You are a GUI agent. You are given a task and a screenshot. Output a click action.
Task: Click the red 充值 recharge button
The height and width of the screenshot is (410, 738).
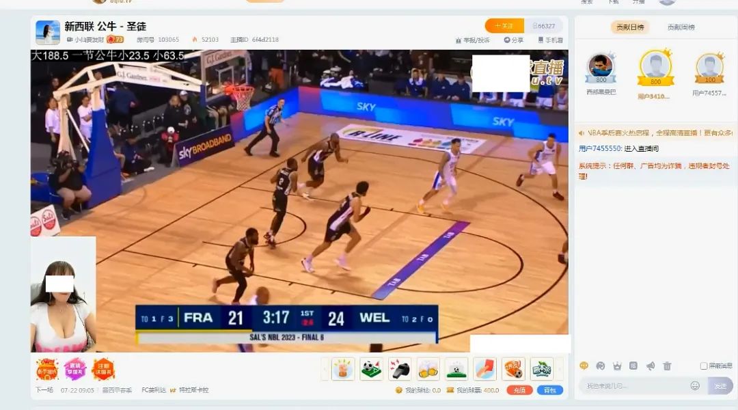pyautogui.click(x=519, y=390)
